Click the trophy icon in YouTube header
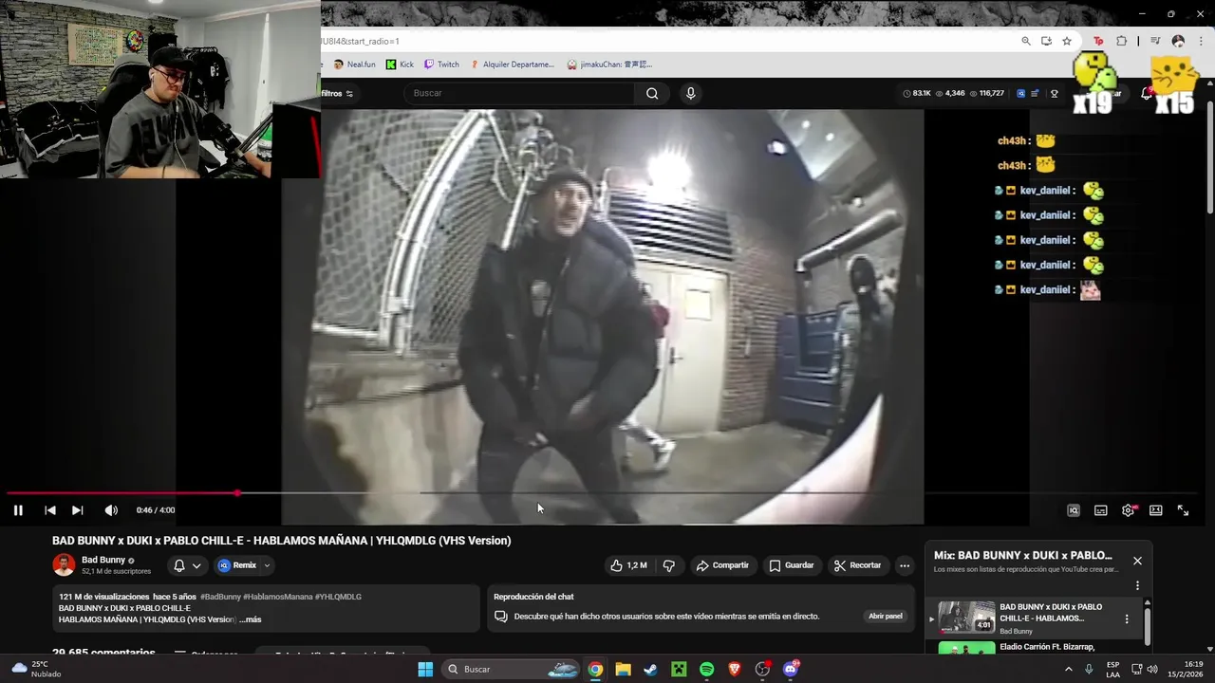This screenshot has height=683, width=1215. [x=1054, y=93]
